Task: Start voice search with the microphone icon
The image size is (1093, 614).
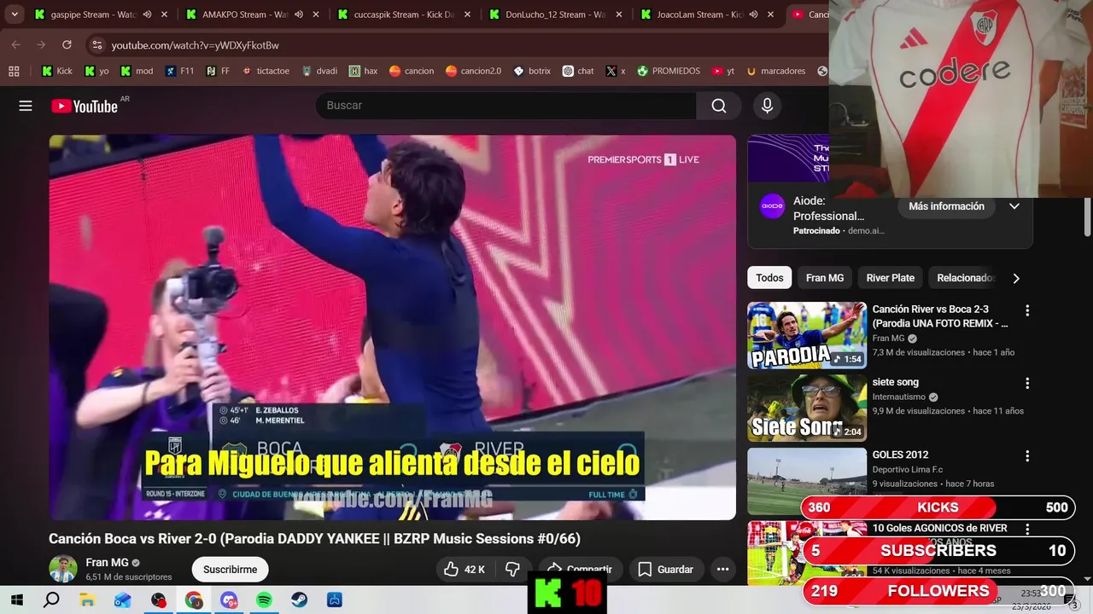Action: pyautogui.click(x=767, y=106)
